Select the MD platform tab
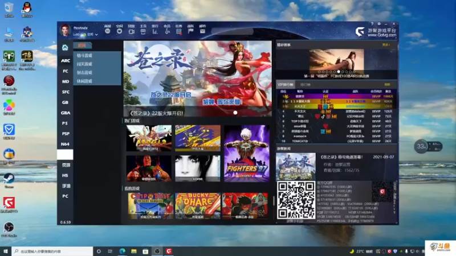 65,81
